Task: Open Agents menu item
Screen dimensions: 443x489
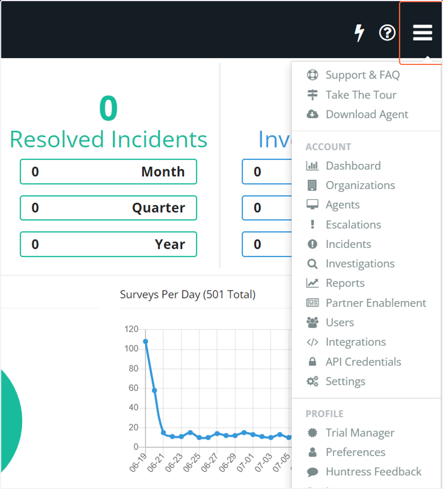Action: [x=342, y=205]
